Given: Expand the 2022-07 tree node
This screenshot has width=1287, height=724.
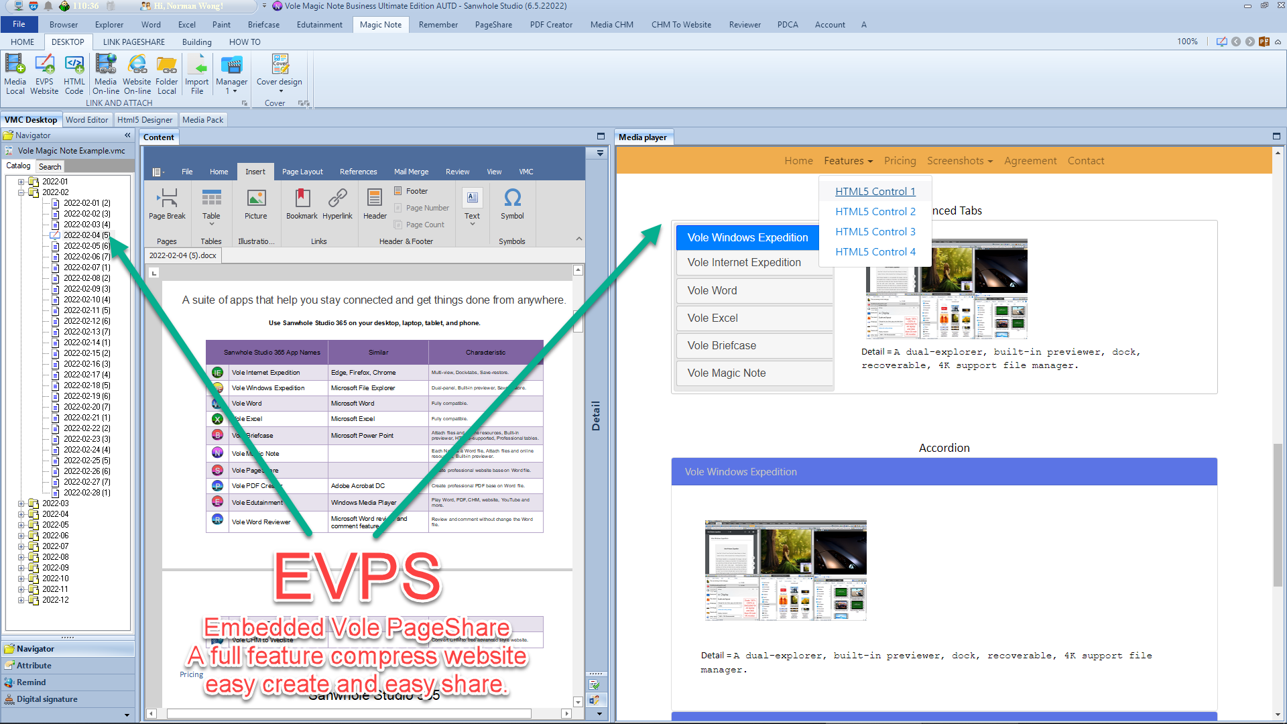Looking at the screenshot, I should coord(21,546).
